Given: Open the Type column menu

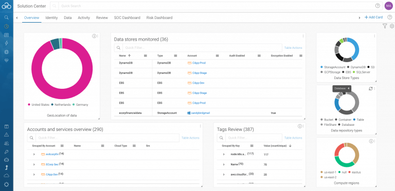Looking at the screenshot, I should click(x=175, y=55).
